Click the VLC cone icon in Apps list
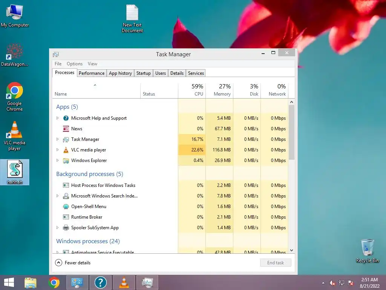Screen dimensions: 386x290 66,150
